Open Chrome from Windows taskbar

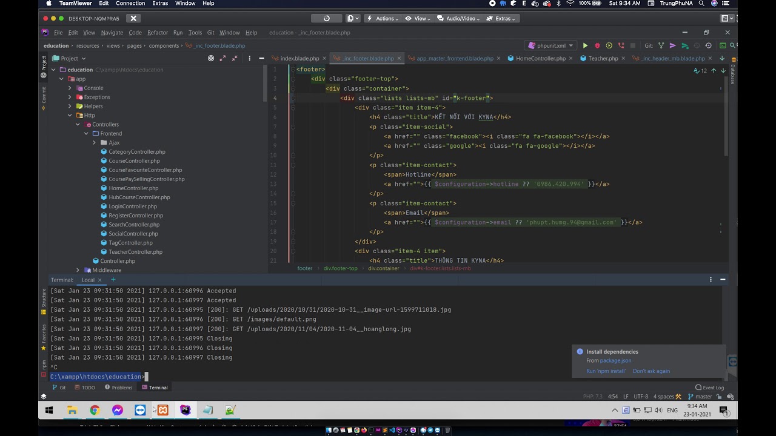click(95, 411)
